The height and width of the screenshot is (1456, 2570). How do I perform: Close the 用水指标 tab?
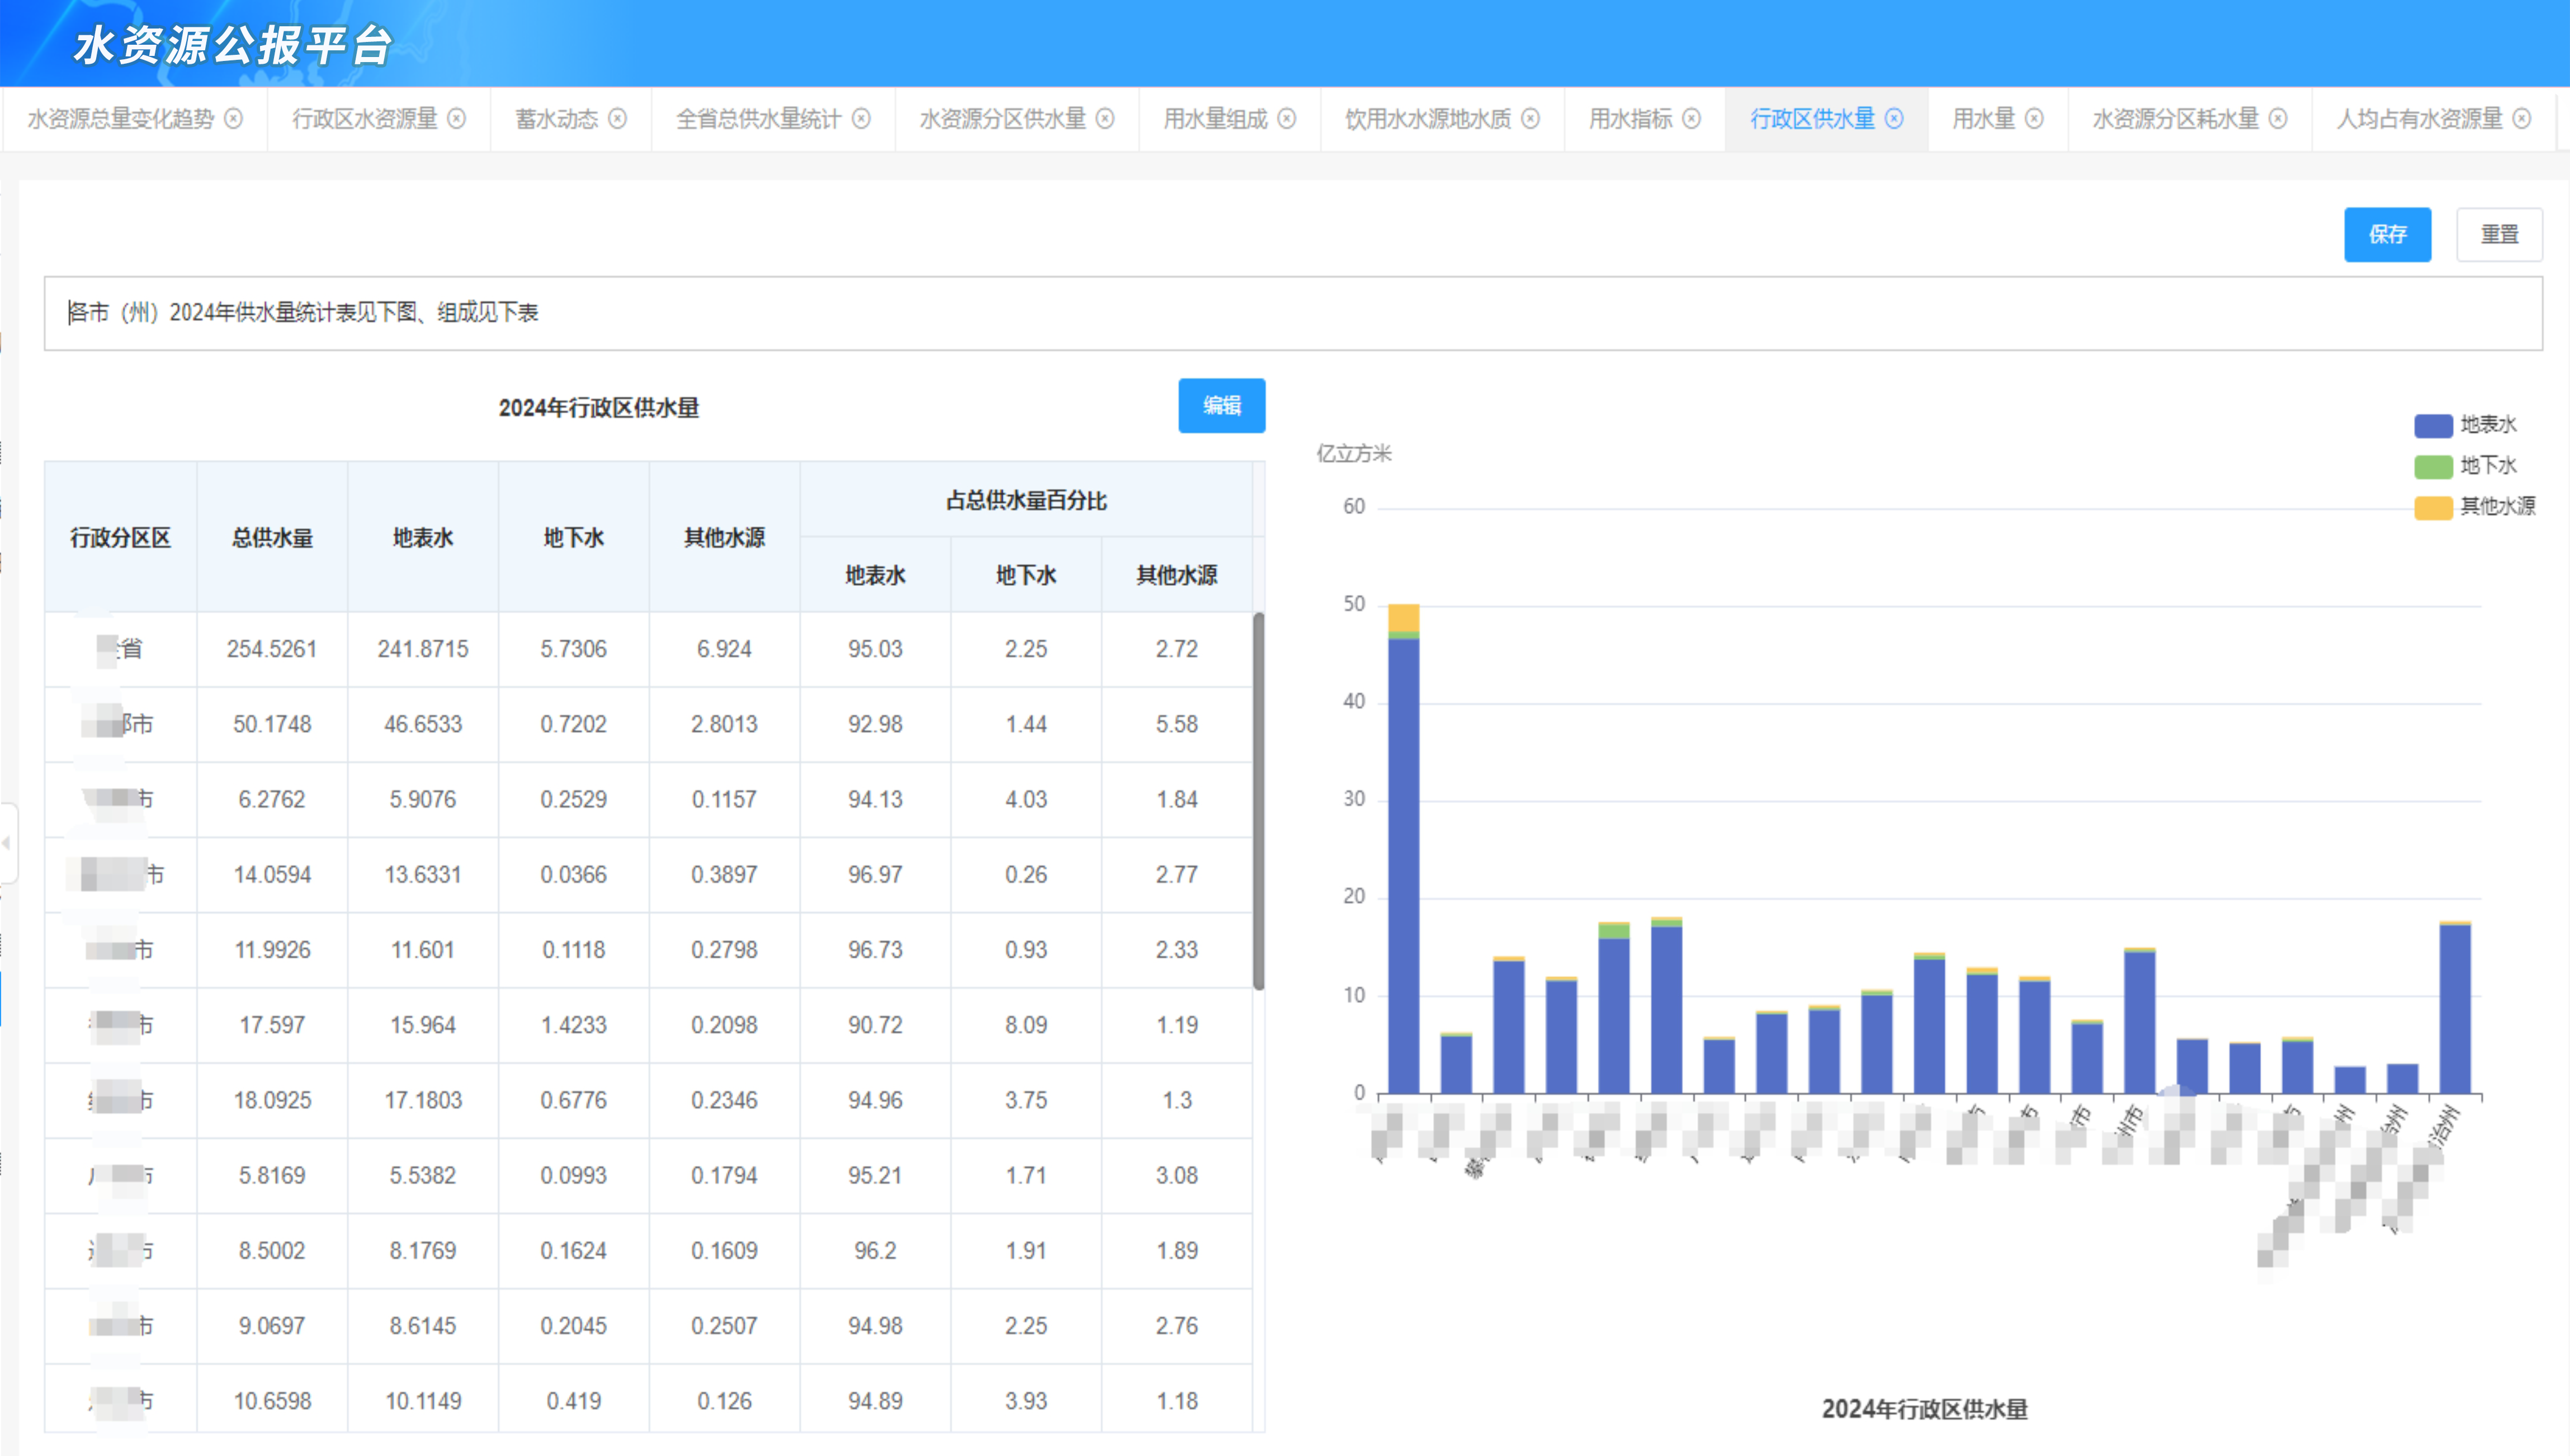click(1691, 119)
